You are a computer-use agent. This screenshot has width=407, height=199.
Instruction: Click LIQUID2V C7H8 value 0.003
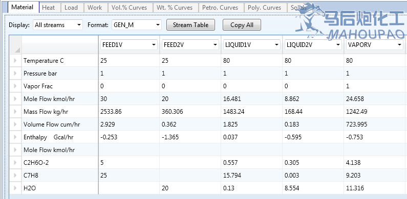click(x=291, y=175)
